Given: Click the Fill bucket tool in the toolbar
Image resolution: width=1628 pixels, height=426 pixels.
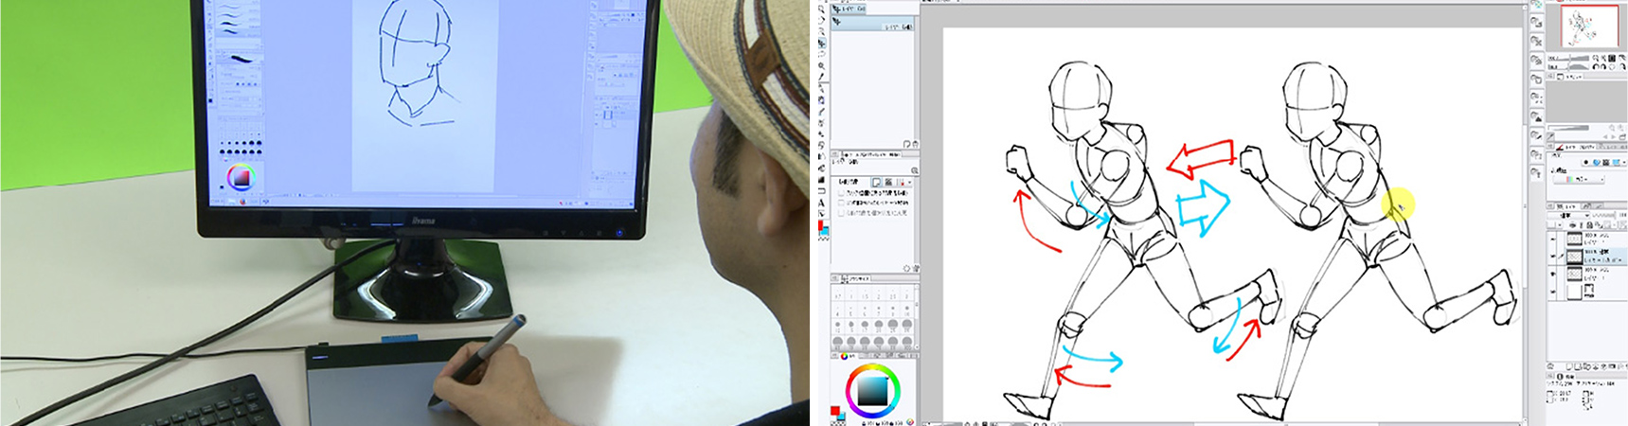Looking at the screenshot, I should (821, 169).
